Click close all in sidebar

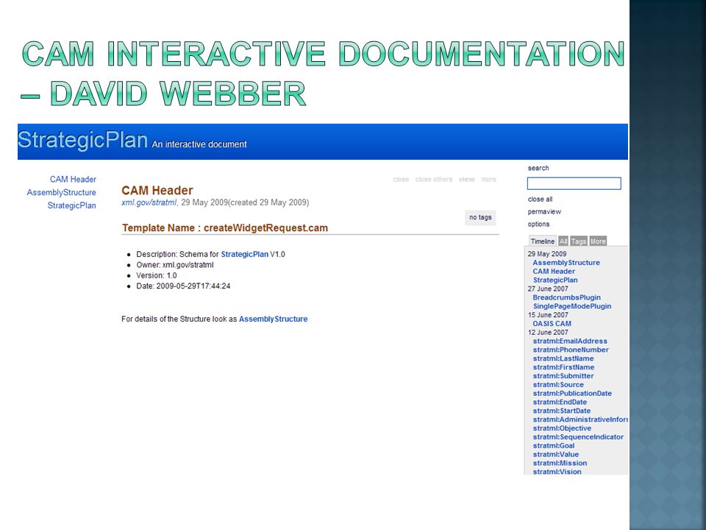click(540, 199)
